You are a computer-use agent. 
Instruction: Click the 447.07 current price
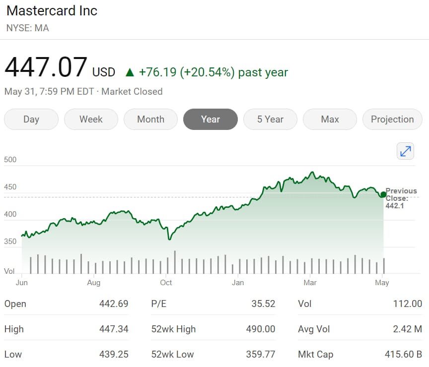point(46,68)
